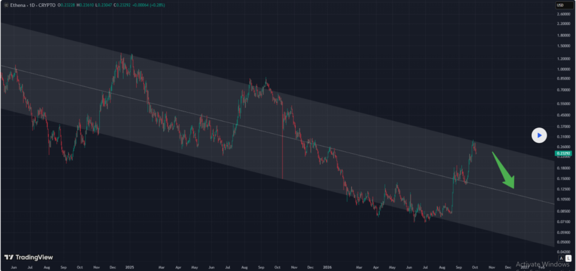Select the green arrow drawing
This screenshot has width=576, height=271.
pyautogui.click(x=504, y=170)
